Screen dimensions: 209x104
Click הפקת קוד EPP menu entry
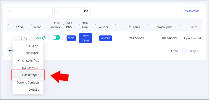tap(28, 75)
